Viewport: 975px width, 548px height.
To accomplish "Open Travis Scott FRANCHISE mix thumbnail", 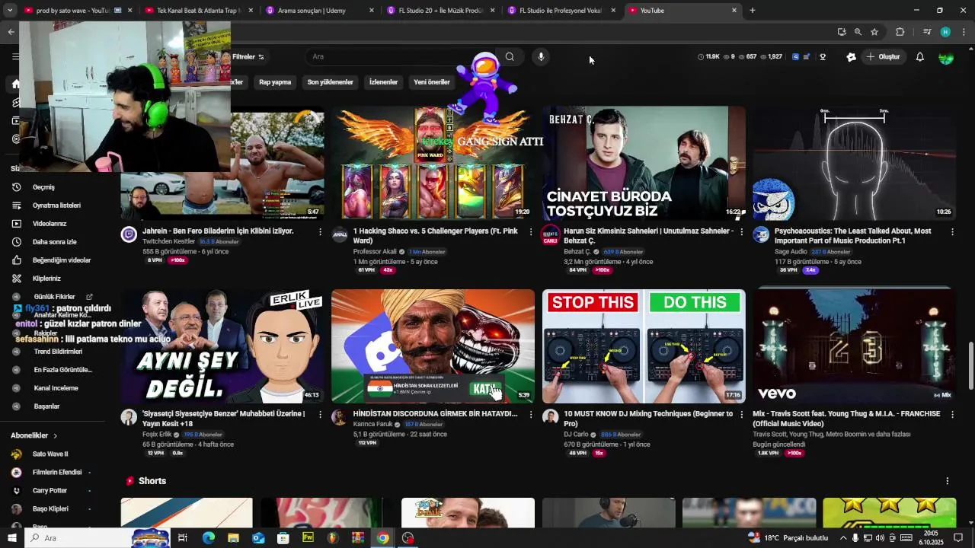I will pos(855,346).
